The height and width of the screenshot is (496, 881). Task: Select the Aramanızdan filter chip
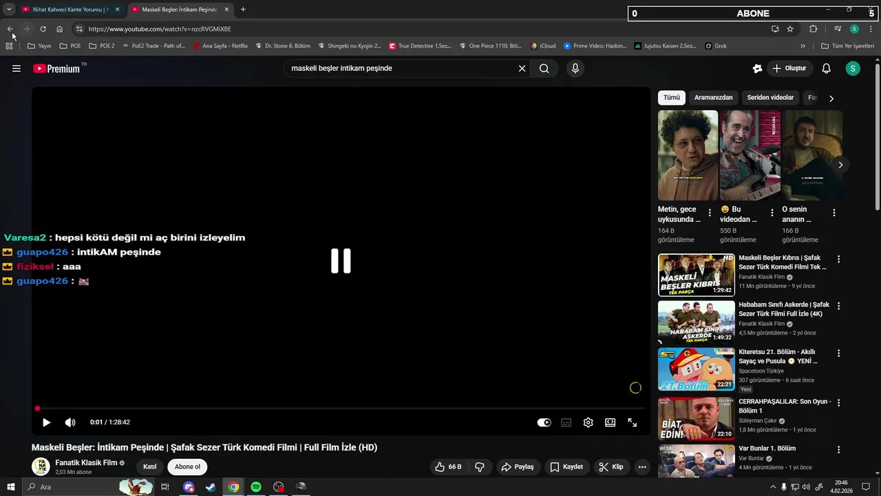[713, 98]
